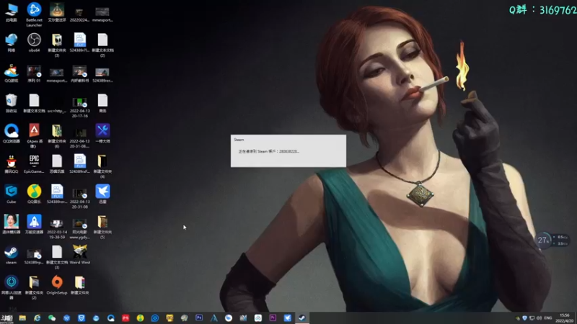Select the 2022-03-14 19-38-59 video file
Viewport: 577px width, 324px height.
tap(57, 228)
